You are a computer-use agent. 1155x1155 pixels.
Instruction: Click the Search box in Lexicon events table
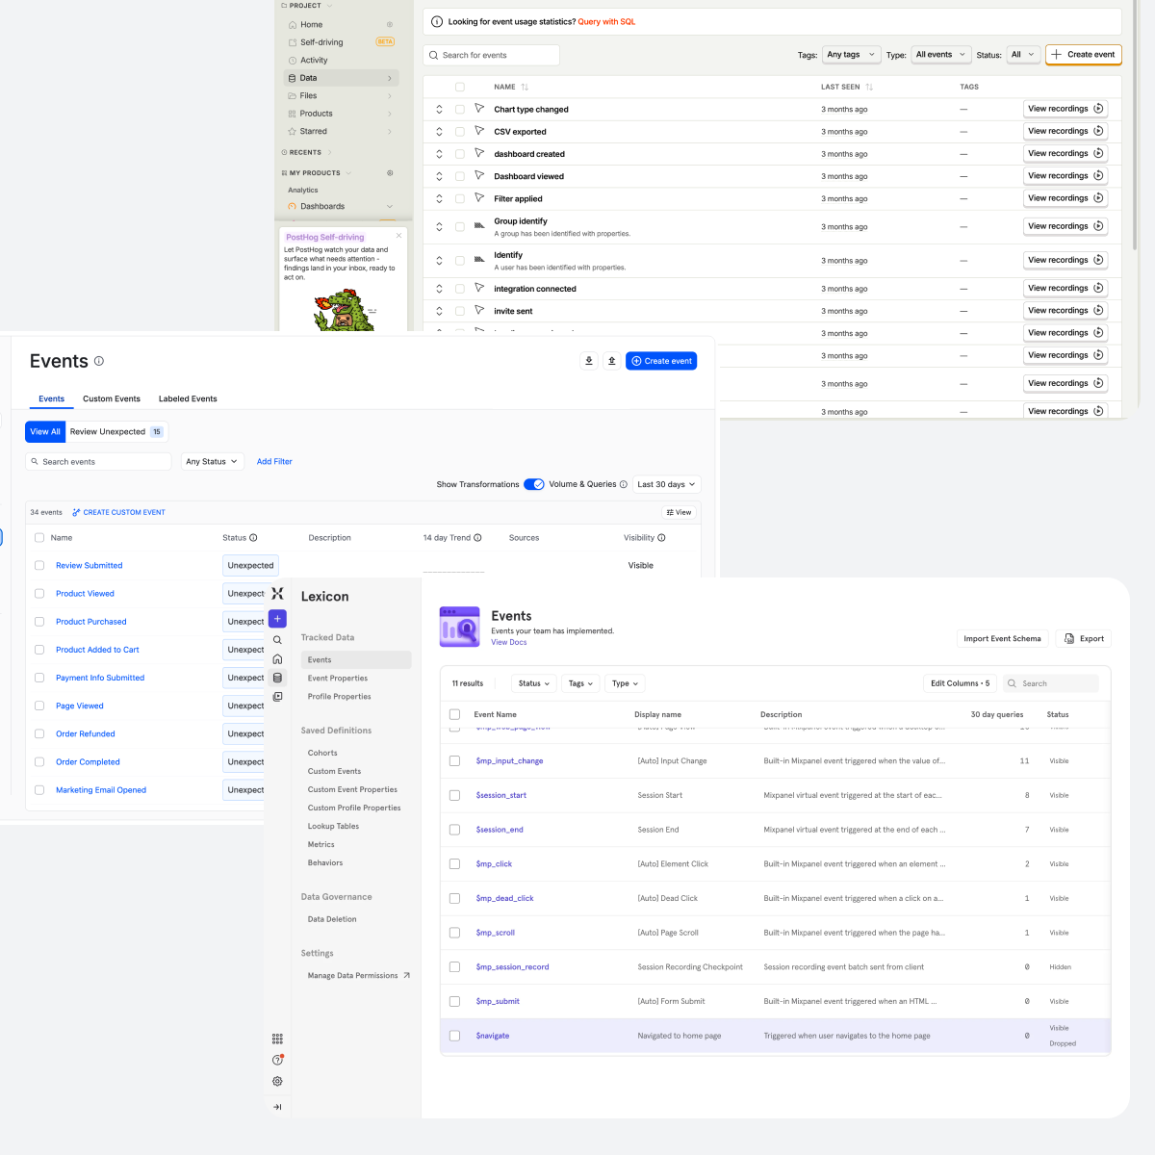point(1050,683)
